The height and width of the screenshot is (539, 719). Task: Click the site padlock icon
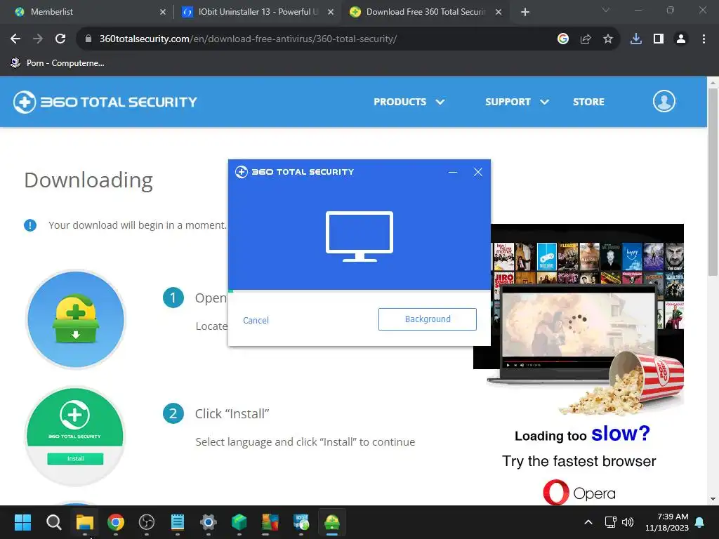(x=88, y=39)
